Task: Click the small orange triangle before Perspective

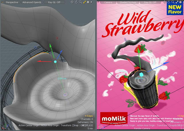Action: pyautogui.click(x=3, y=2)
